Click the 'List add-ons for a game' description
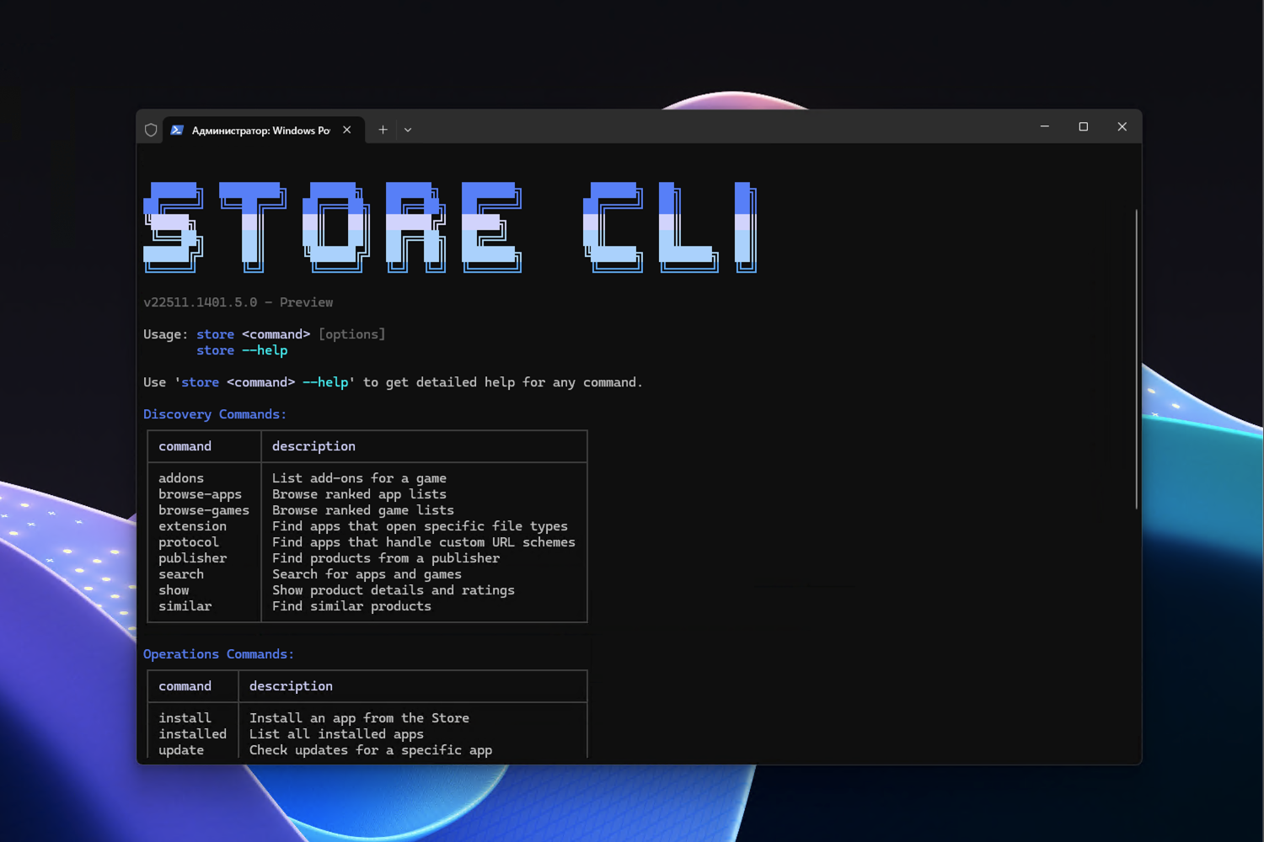The image size is (1264, 842). pyautogui.click(x=359, y=478)
